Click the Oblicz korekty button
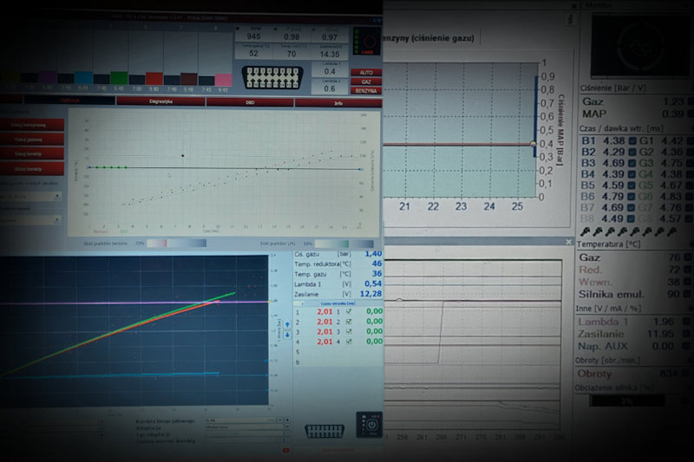Image resolution: width=694 pixels, height=462 pixels. (32, 169)
